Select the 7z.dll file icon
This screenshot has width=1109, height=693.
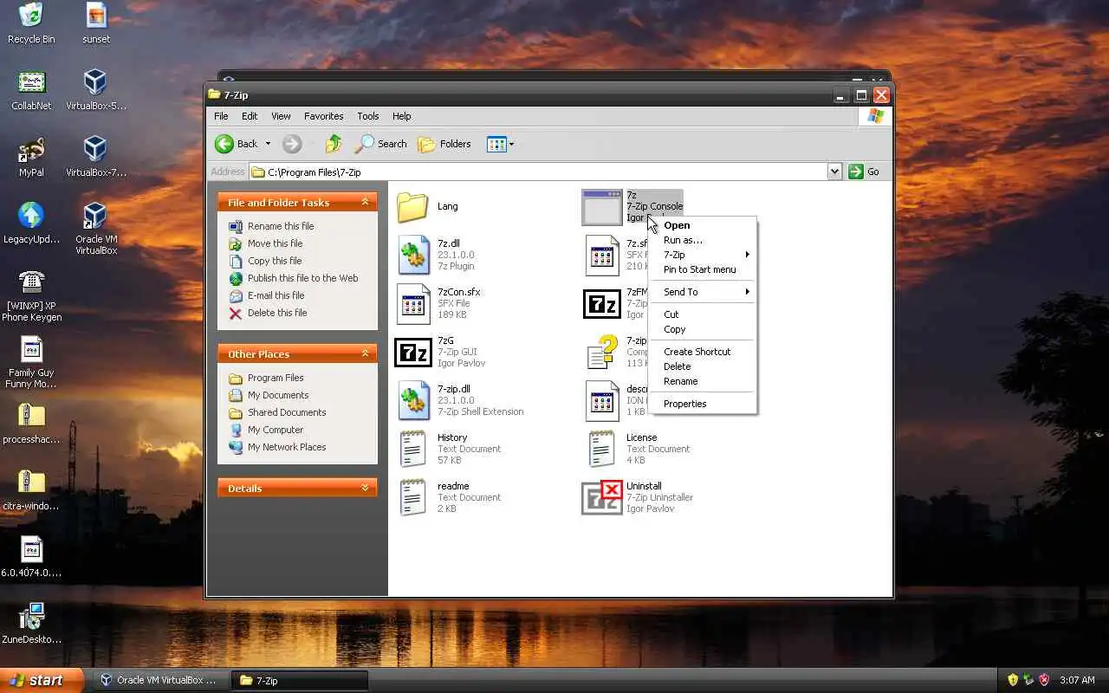413,255
